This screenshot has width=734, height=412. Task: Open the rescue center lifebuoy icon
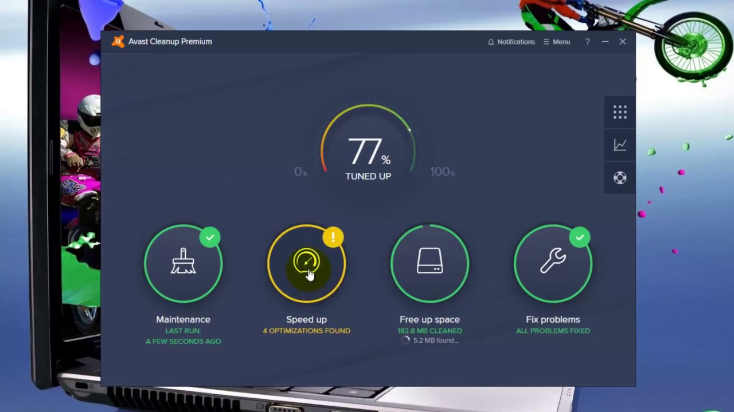point(620,177)
